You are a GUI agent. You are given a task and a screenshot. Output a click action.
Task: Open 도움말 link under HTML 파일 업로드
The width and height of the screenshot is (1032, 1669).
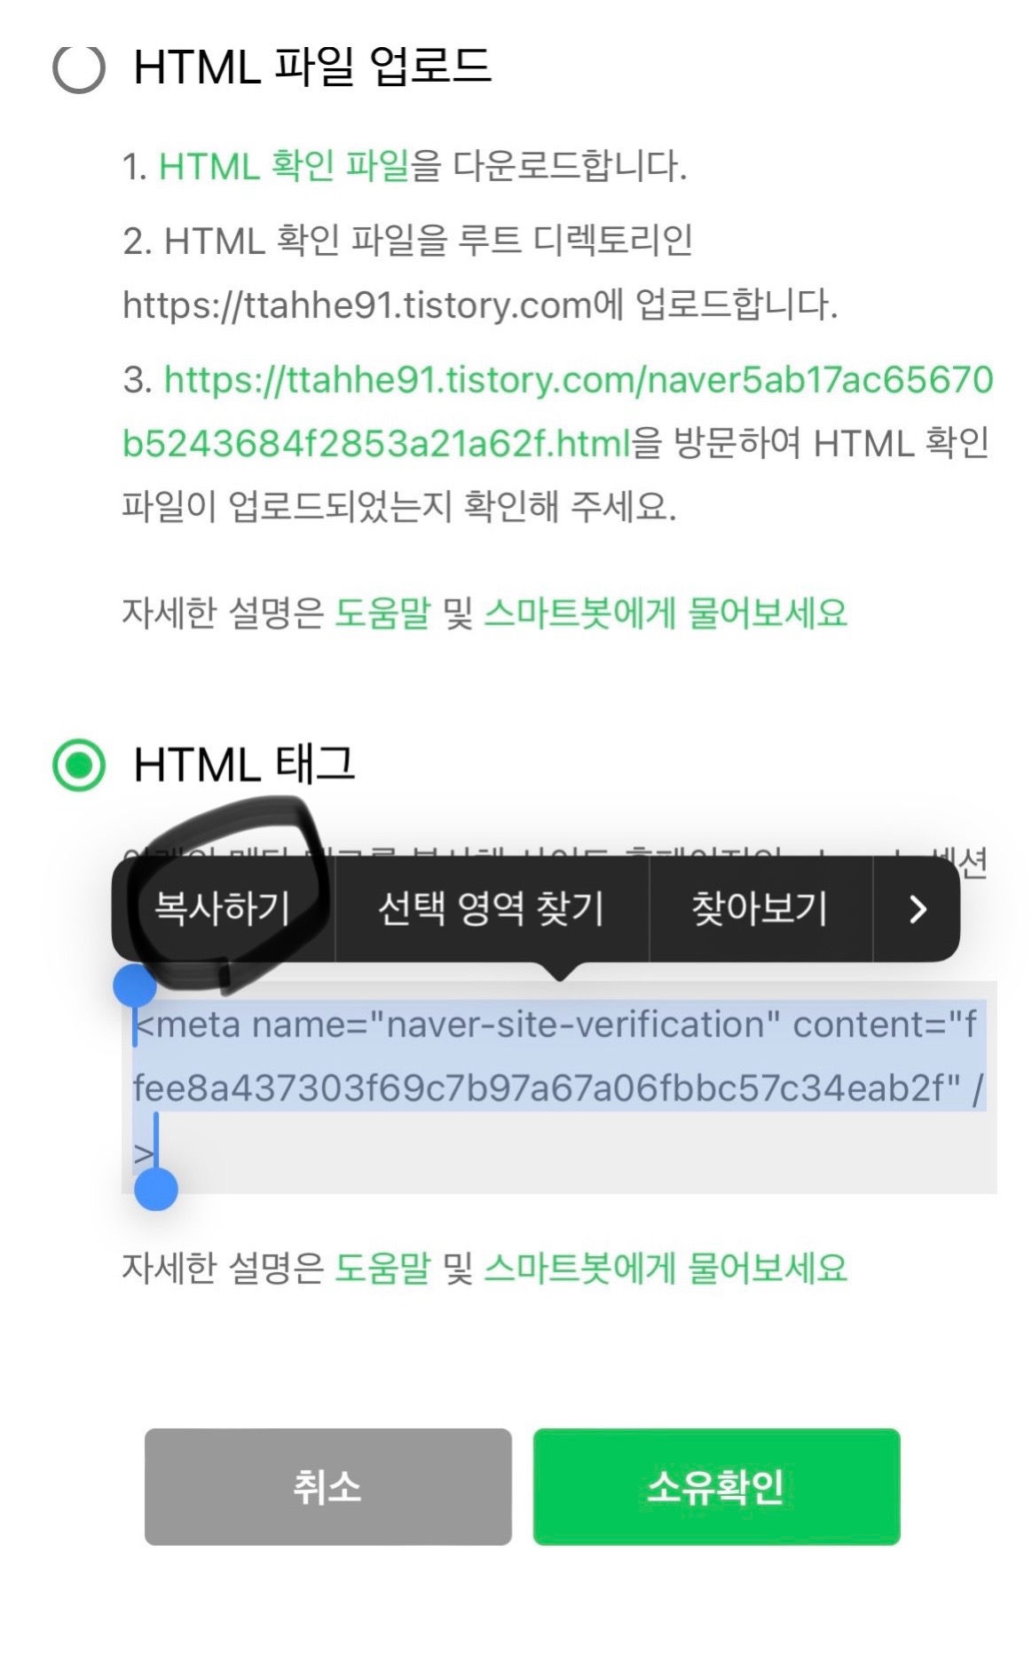click(382, 613)
